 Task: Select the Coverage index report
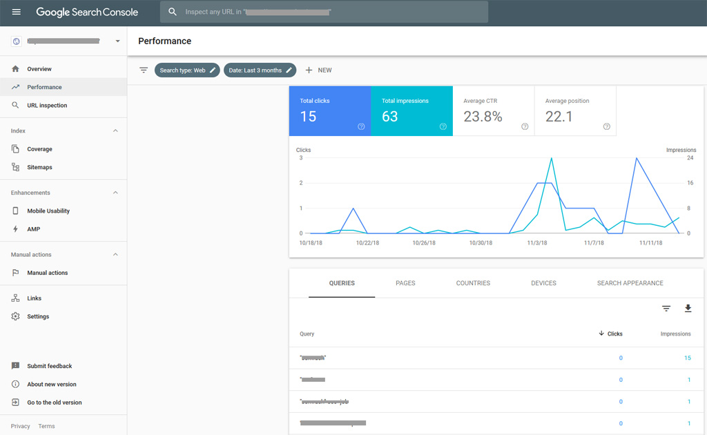click(41, 148)
